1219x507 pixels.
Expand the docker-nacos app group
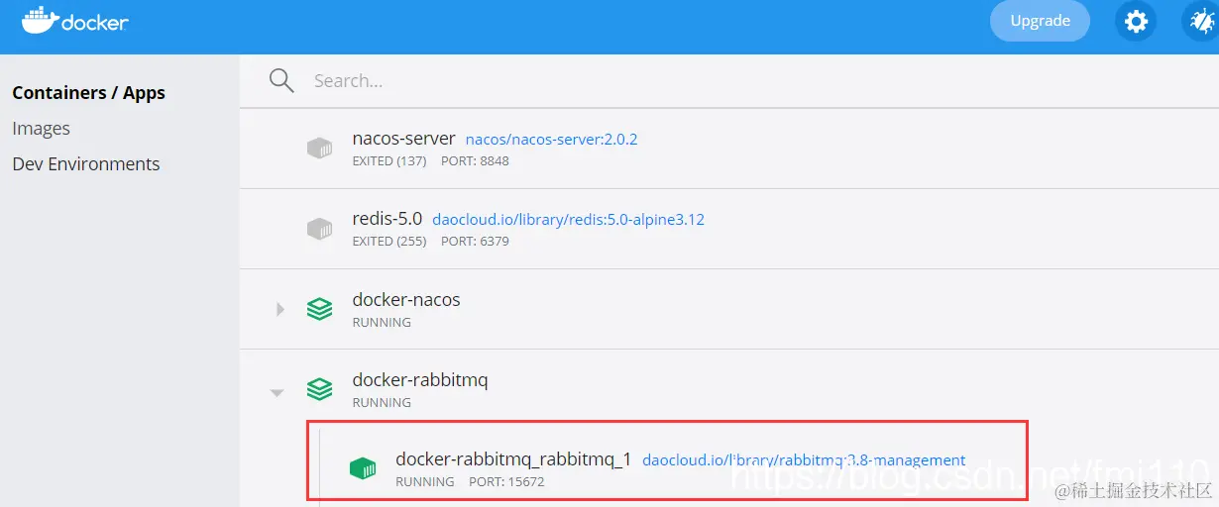[x=279, y=309]
